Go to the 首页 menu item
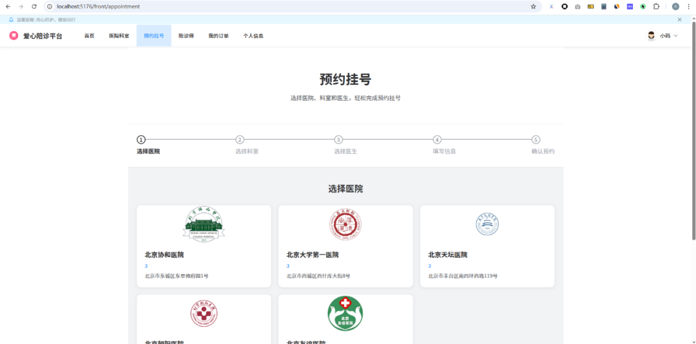 [x=89, y=36]
